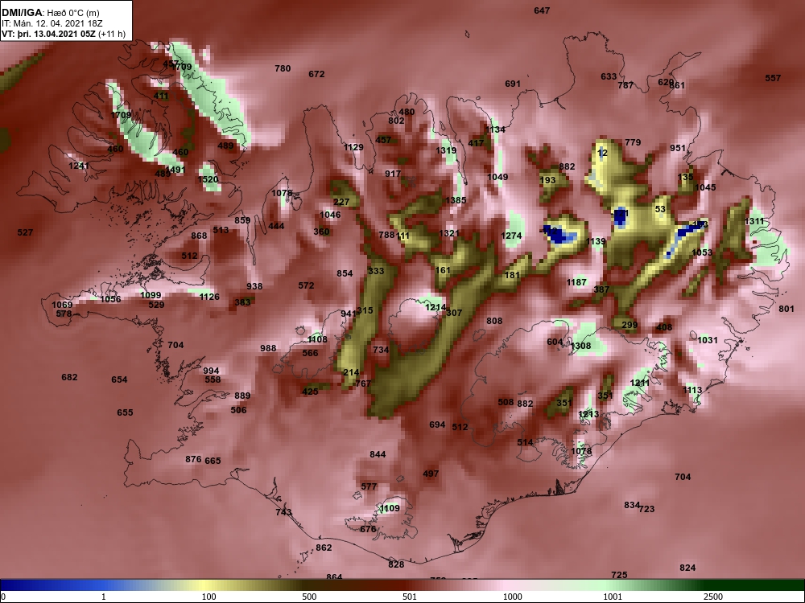The width and height of the screenshot is (805, 603).
Task: Click the map value '1520'
Action: (x=208, y=179)
